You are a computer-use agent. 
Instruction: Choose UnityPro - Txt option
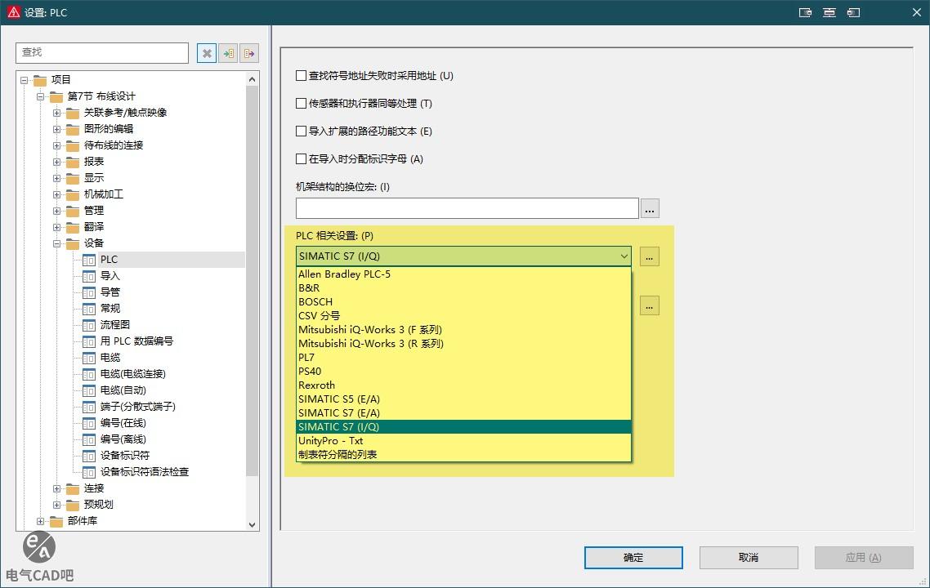pos(463,441)
